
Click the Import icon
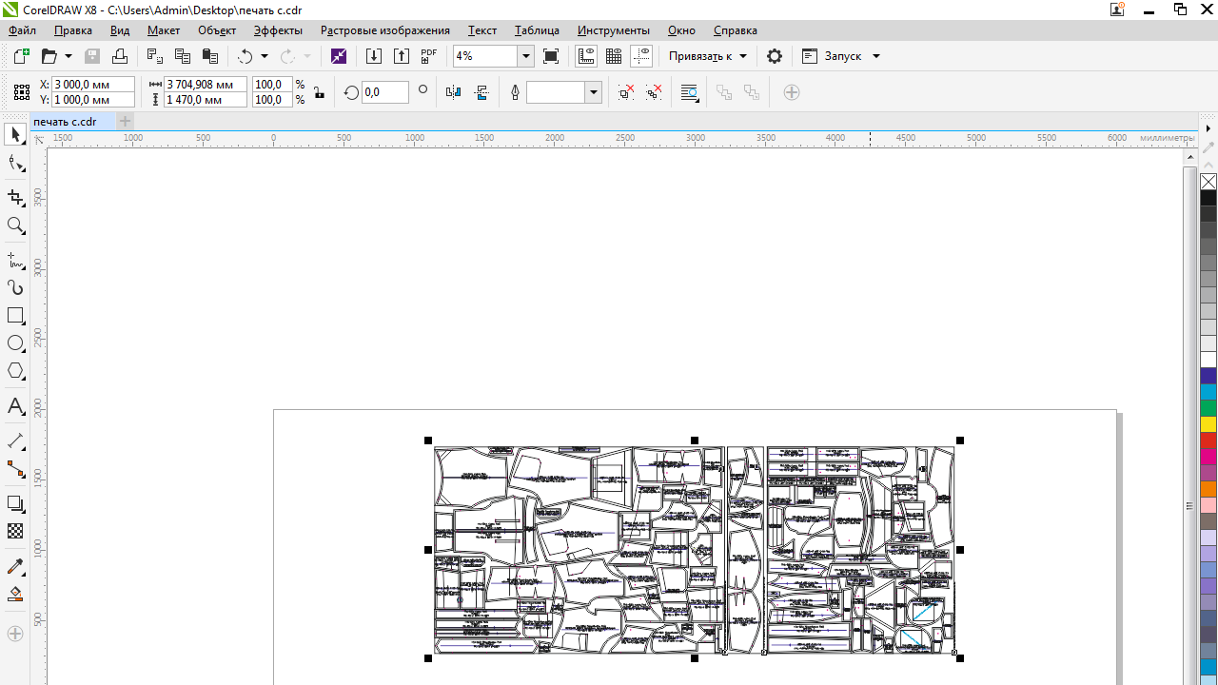pos(374,56)
